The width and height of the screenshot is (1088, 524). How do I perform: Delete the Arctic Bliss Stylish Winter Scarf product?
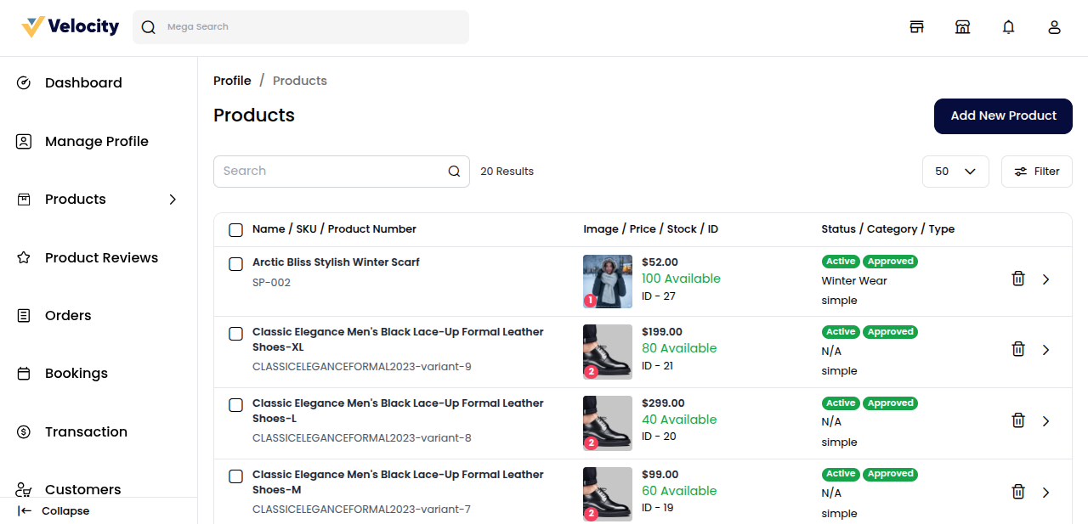1017,279
